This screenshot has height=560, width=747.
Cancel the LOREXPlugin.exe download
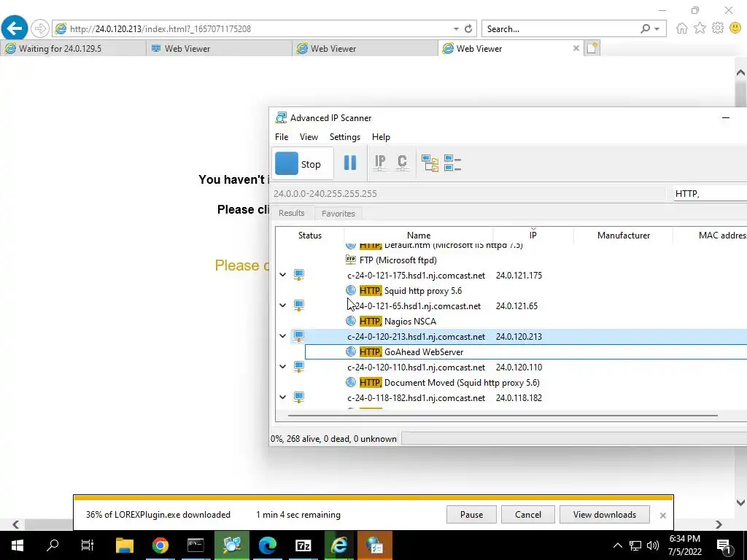click(x=528, y=514)
